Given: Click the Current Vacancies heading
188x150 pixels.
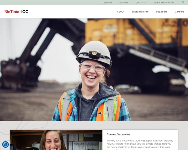Looking at the screenshot, I should 118,134.
